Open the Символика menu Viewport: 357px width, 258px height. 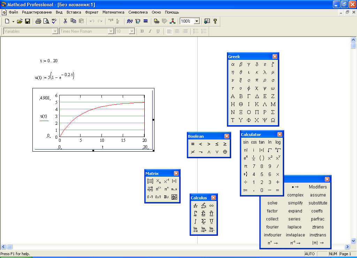click(x=138, y=12)
